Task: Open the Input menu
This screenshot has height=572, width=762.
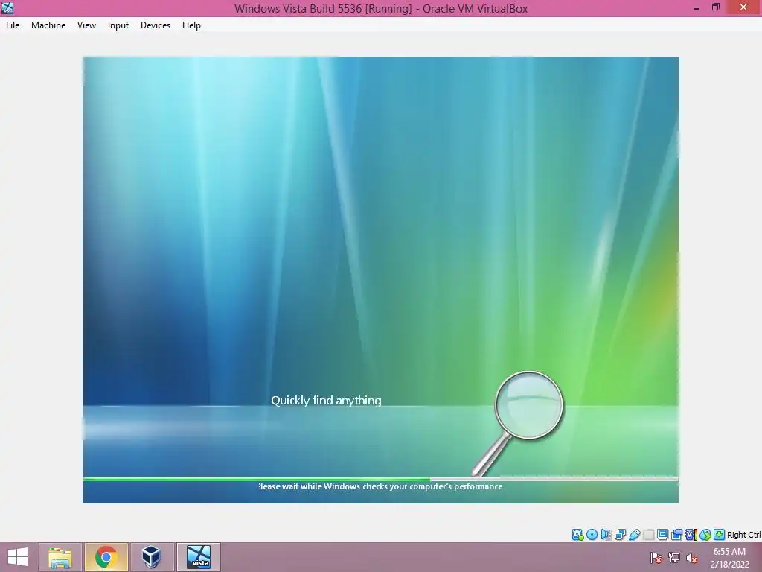Action: [x=118, y=25]
